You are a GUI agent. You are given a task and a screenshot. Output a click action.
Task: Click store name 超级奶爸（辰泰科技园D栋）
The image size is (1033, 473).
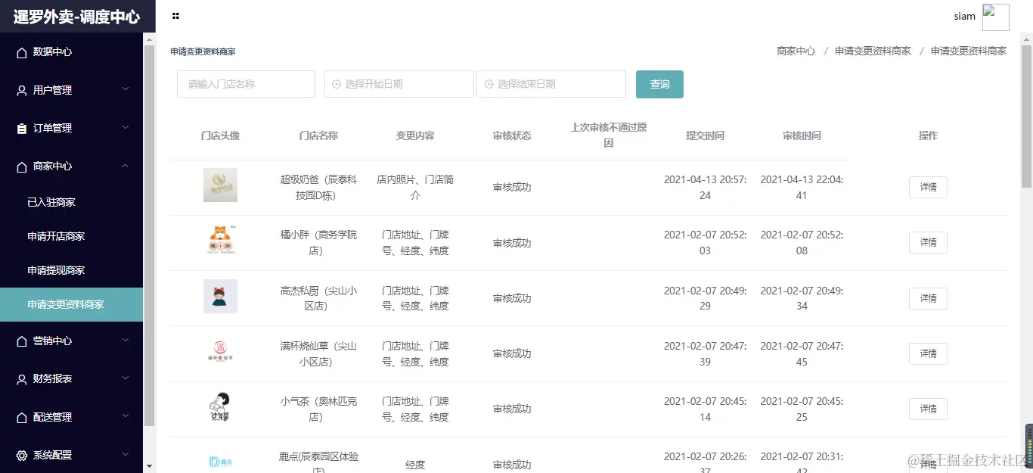(x=318, y=188)
